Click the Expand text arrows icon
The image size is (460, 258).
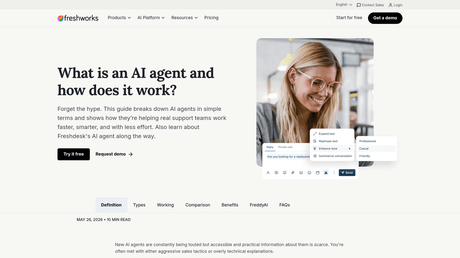(315, 134)
